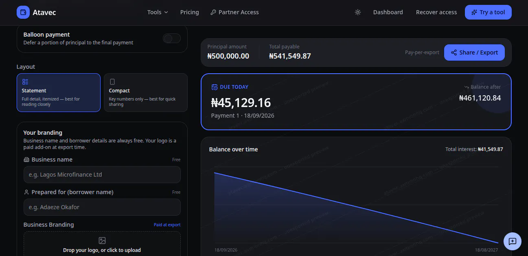This screenshot has width=528, height=256.
Task: Click the sparkle icon in Try a tool
Action: click(474, 12)
